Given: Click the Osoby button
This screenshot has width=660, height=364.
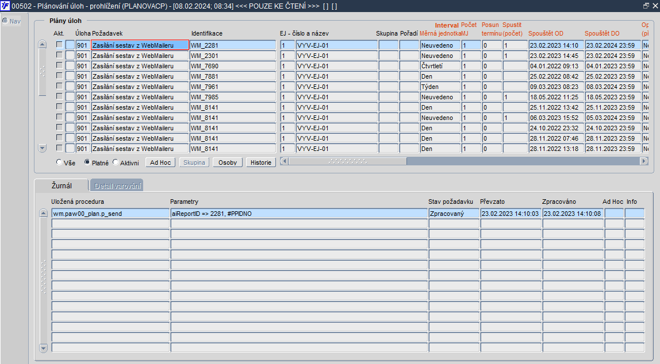Looking at the screenshot, I should coord(228,162).
